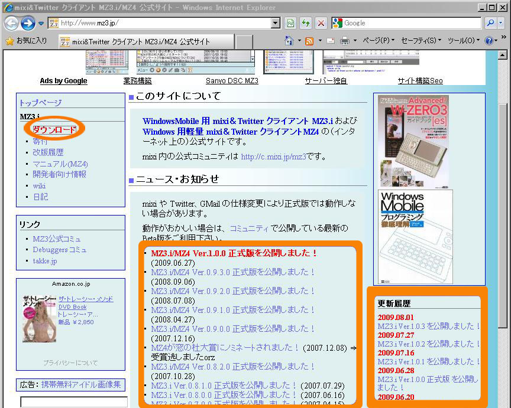The width and height of the screenshot is (511, 408).
Task: Click the お気に入り favorites button
Action: point(27,41)
